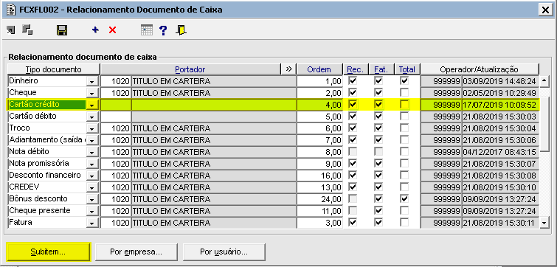Screen dimensions: 557x267
Task: Toggle Rec. checkbox for Nota débito row
Action: click(353, 152)
